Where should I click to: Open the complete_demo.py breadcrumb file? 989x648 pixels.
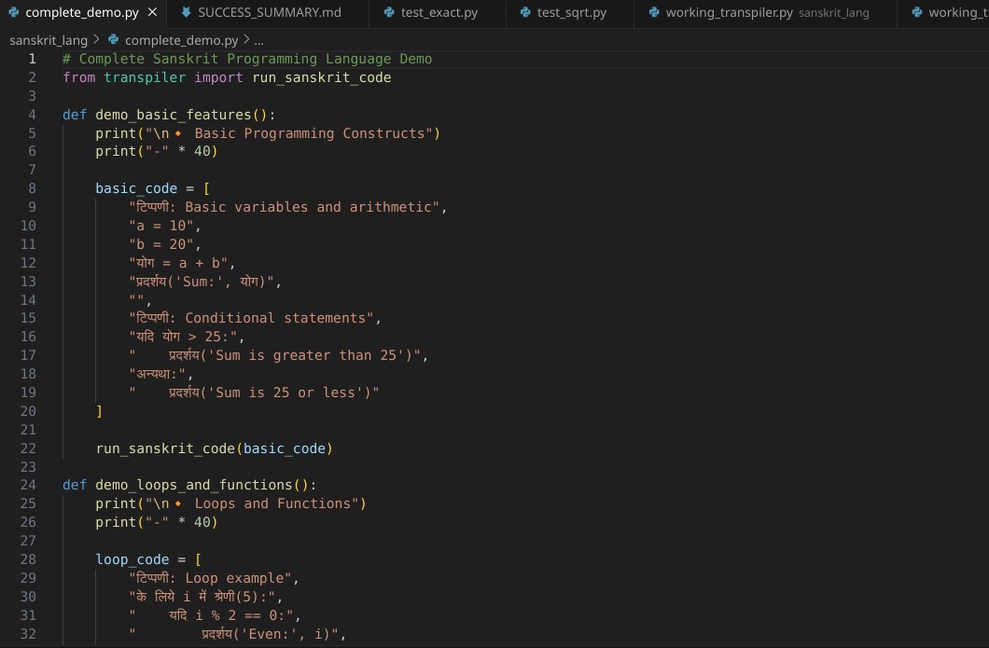coord(182,40)
